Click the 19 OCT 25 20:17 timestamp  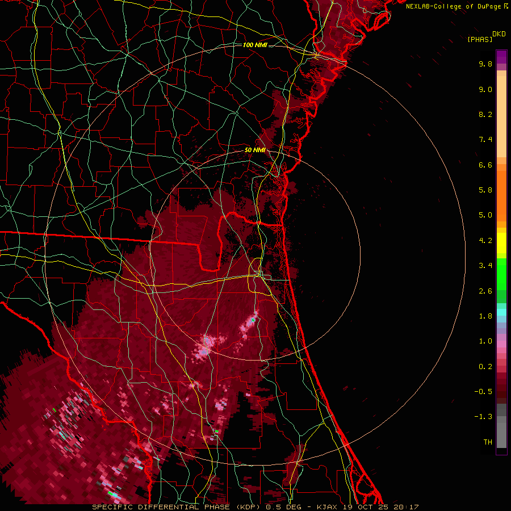point(380,507)
